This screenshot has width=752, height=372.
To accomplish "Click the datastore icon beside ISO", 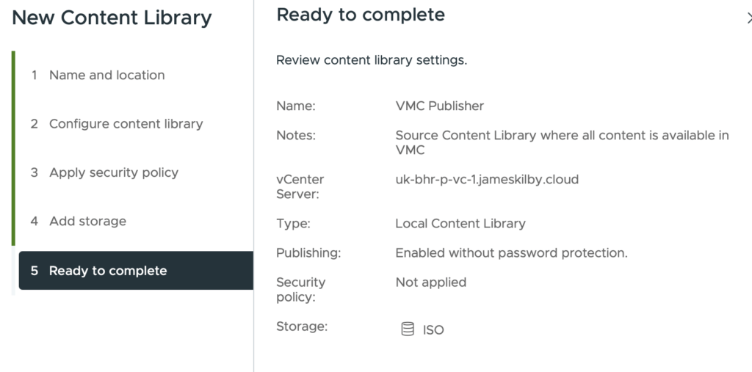I will pyautogui.click(x=407, y=329).
